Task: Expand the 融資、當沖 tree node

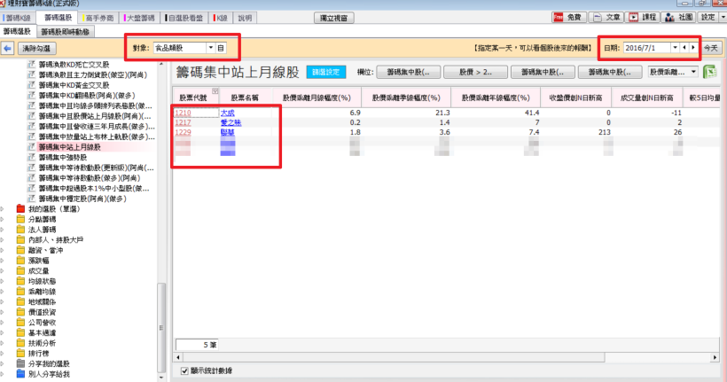Action: point(3,250)
